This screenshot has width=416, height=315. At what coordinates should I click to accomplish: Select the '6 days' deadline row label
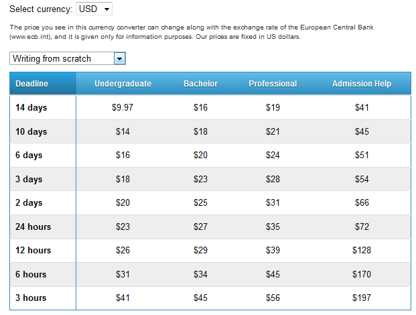(x=29, y=155)
